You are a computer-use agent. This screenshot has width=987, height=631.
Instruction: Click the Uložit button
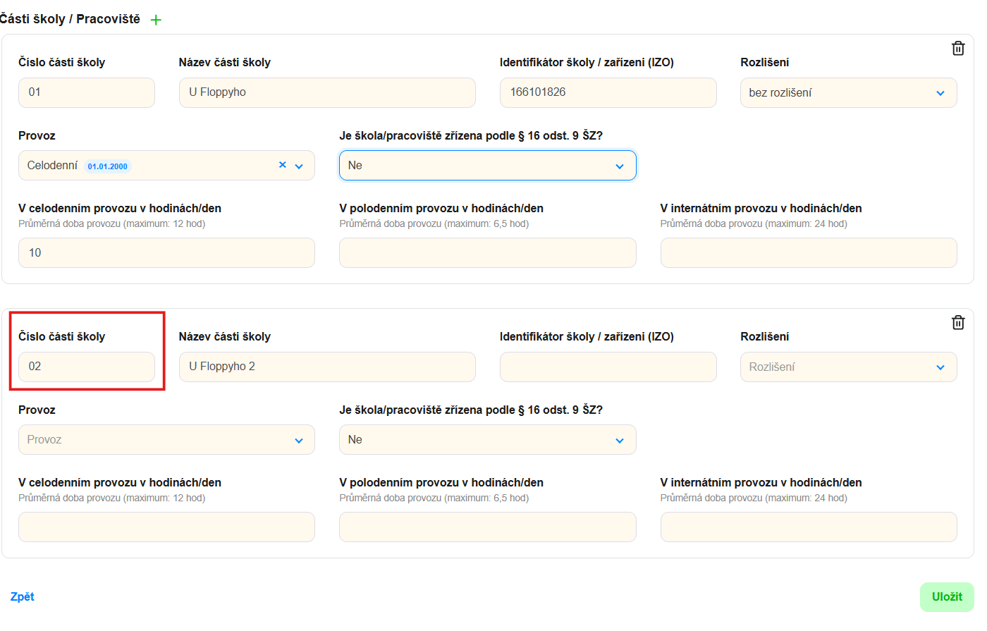click(x=946, y=596)
